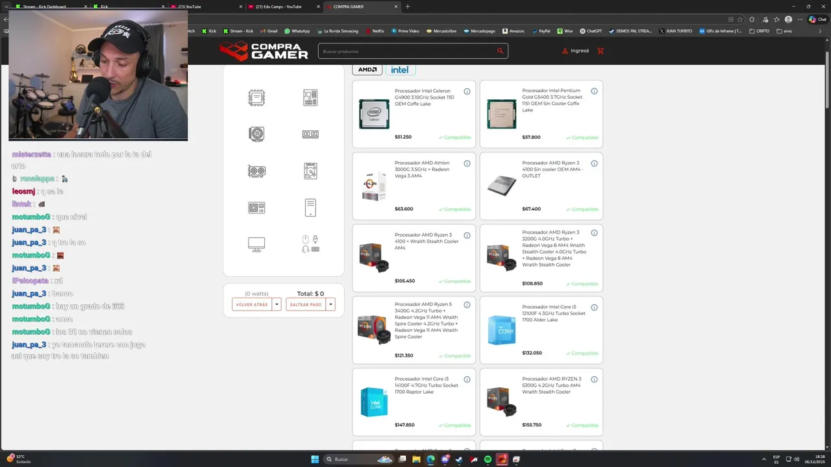Select the CPU cooler fan component icon
Image resolution: width=831 pixels, height=467 pixels.
256,134
